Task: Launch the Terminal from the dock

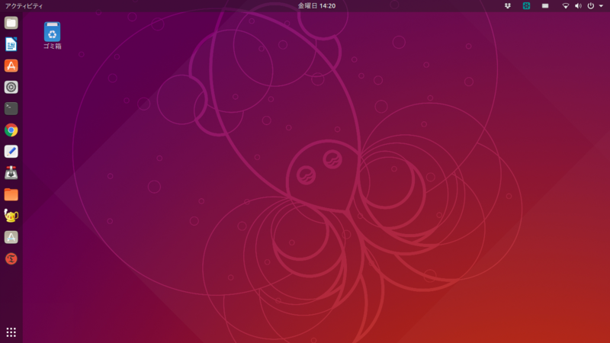Action: pyautogui.click(x=11, y=108)
